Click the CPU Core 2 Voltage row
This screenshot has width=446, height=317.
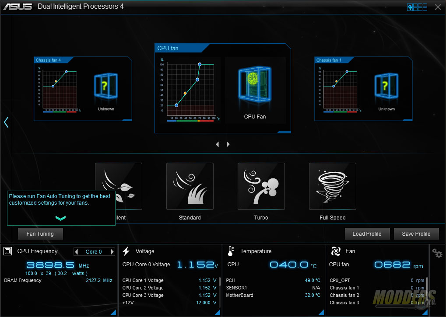pyautogui.click(x=169, y=288)
